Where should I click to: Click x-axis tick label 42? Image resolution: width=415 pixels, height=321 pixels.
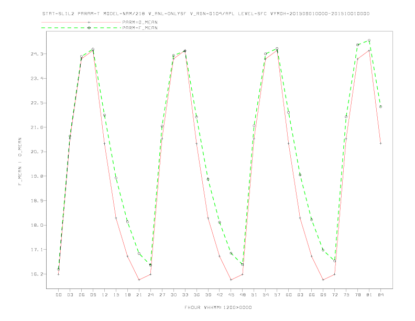pyautogui.click(x=220, y=295)
